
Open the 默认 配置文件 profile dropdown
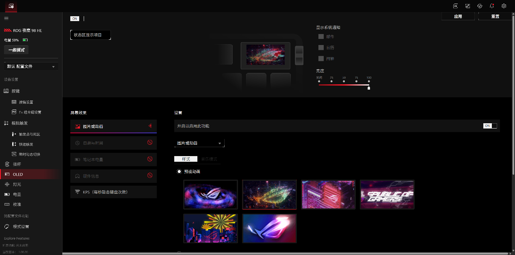31,66
